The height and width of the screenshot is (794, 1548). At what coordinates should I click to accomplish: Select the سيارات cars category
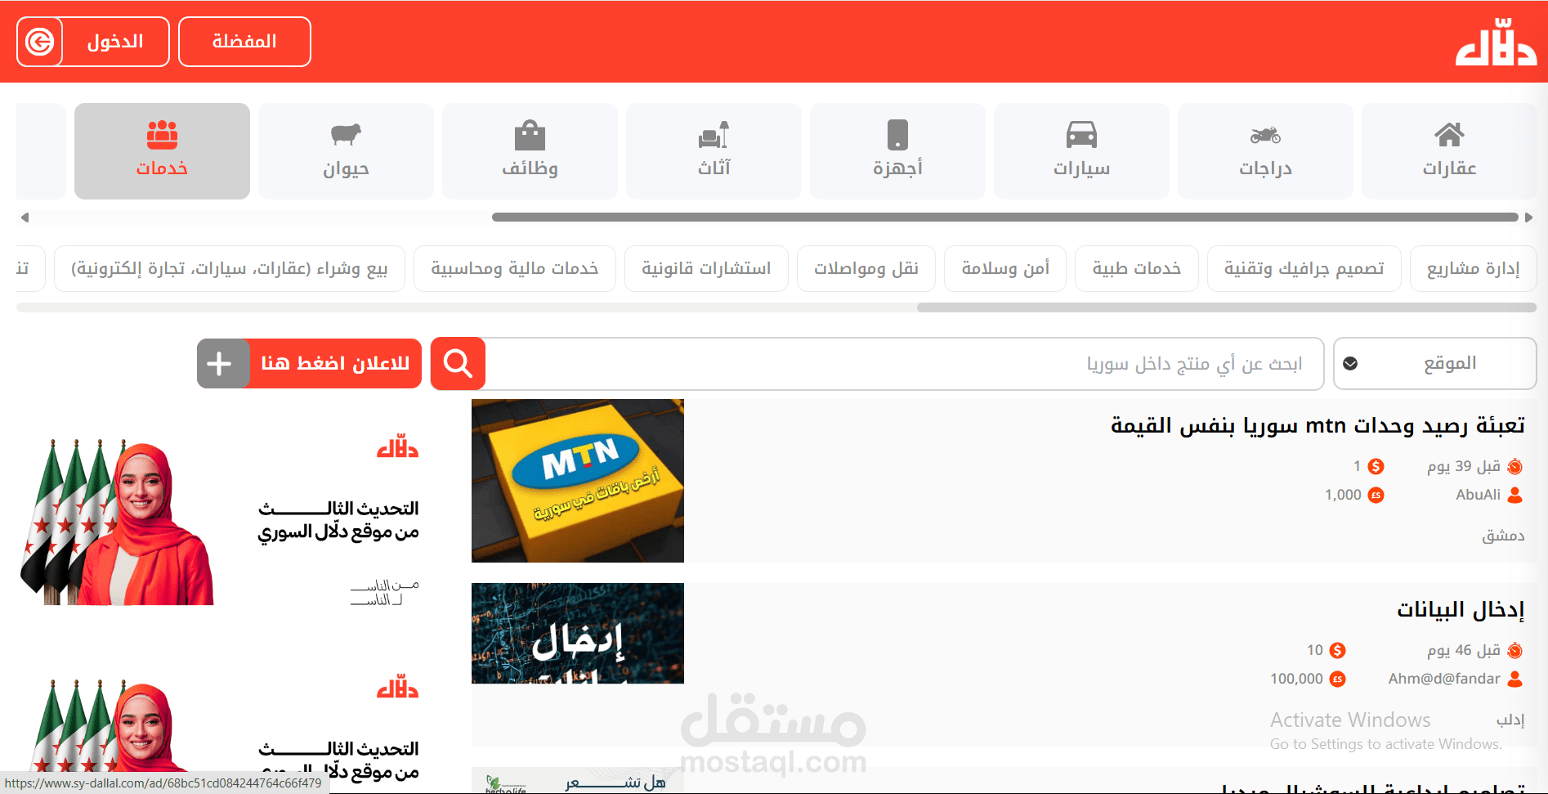tap(1080, 151)
